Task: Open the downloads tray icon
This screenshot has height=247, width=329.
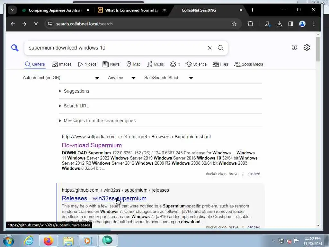Action: pos(279,24)
